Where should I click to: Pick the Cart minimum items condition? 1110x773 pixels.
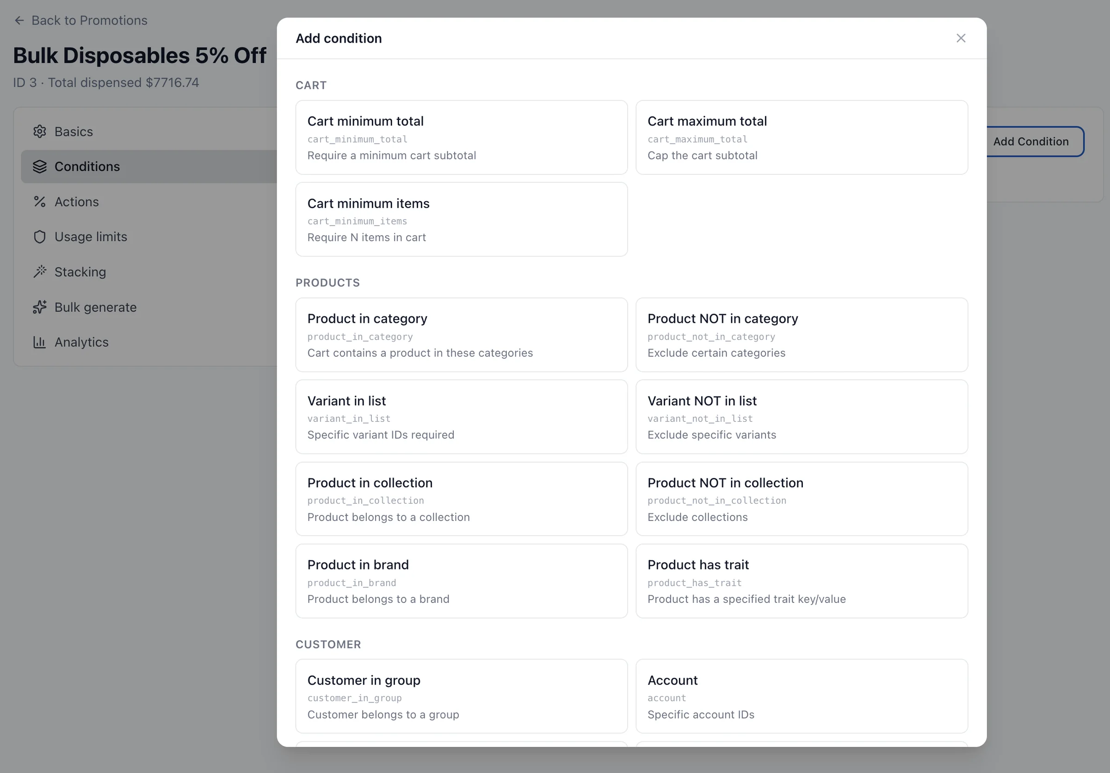click(x=461, y=219)
